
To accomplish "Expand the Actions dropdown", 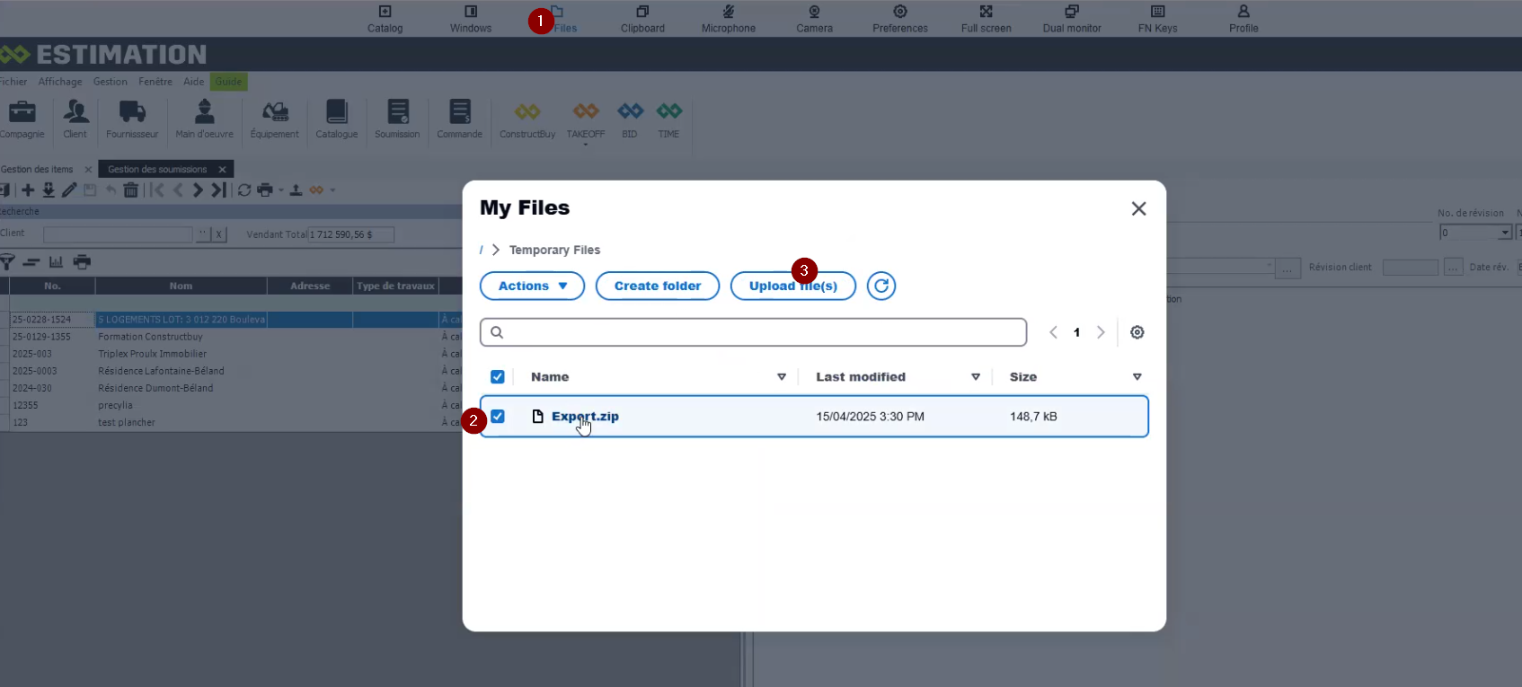I will (x=532, y=286).
